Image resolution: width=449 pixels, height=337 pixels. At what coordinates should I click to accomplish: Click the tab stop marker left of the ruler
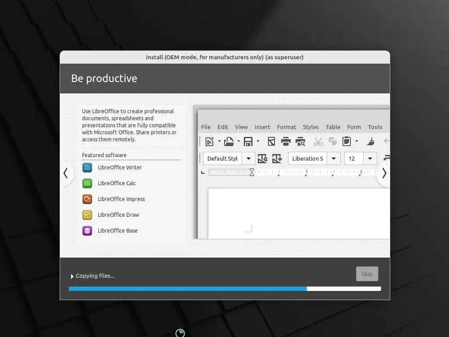coord(203,172)
